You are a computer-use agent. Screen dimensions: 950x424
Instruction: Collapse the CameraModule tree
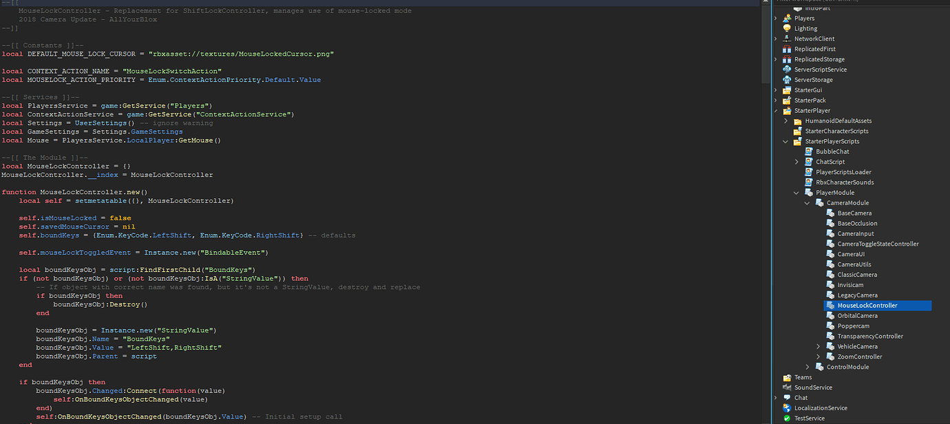coord(806,202)
